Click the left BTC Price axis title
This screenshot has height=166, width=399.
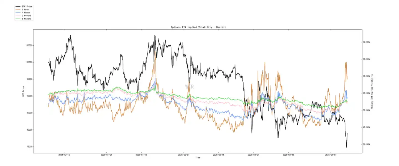(x=24, y=91)
